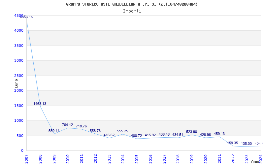Click the 0 y-axis tick label

point(22,151)
